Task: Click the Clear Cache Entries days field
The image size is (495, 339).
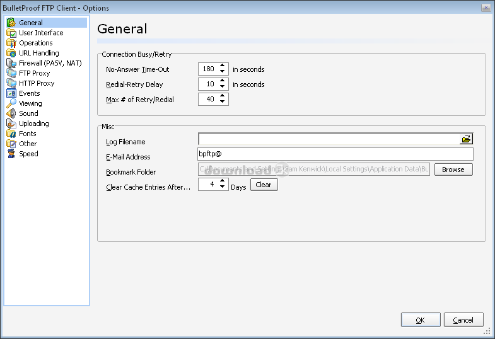Action: 208,185
